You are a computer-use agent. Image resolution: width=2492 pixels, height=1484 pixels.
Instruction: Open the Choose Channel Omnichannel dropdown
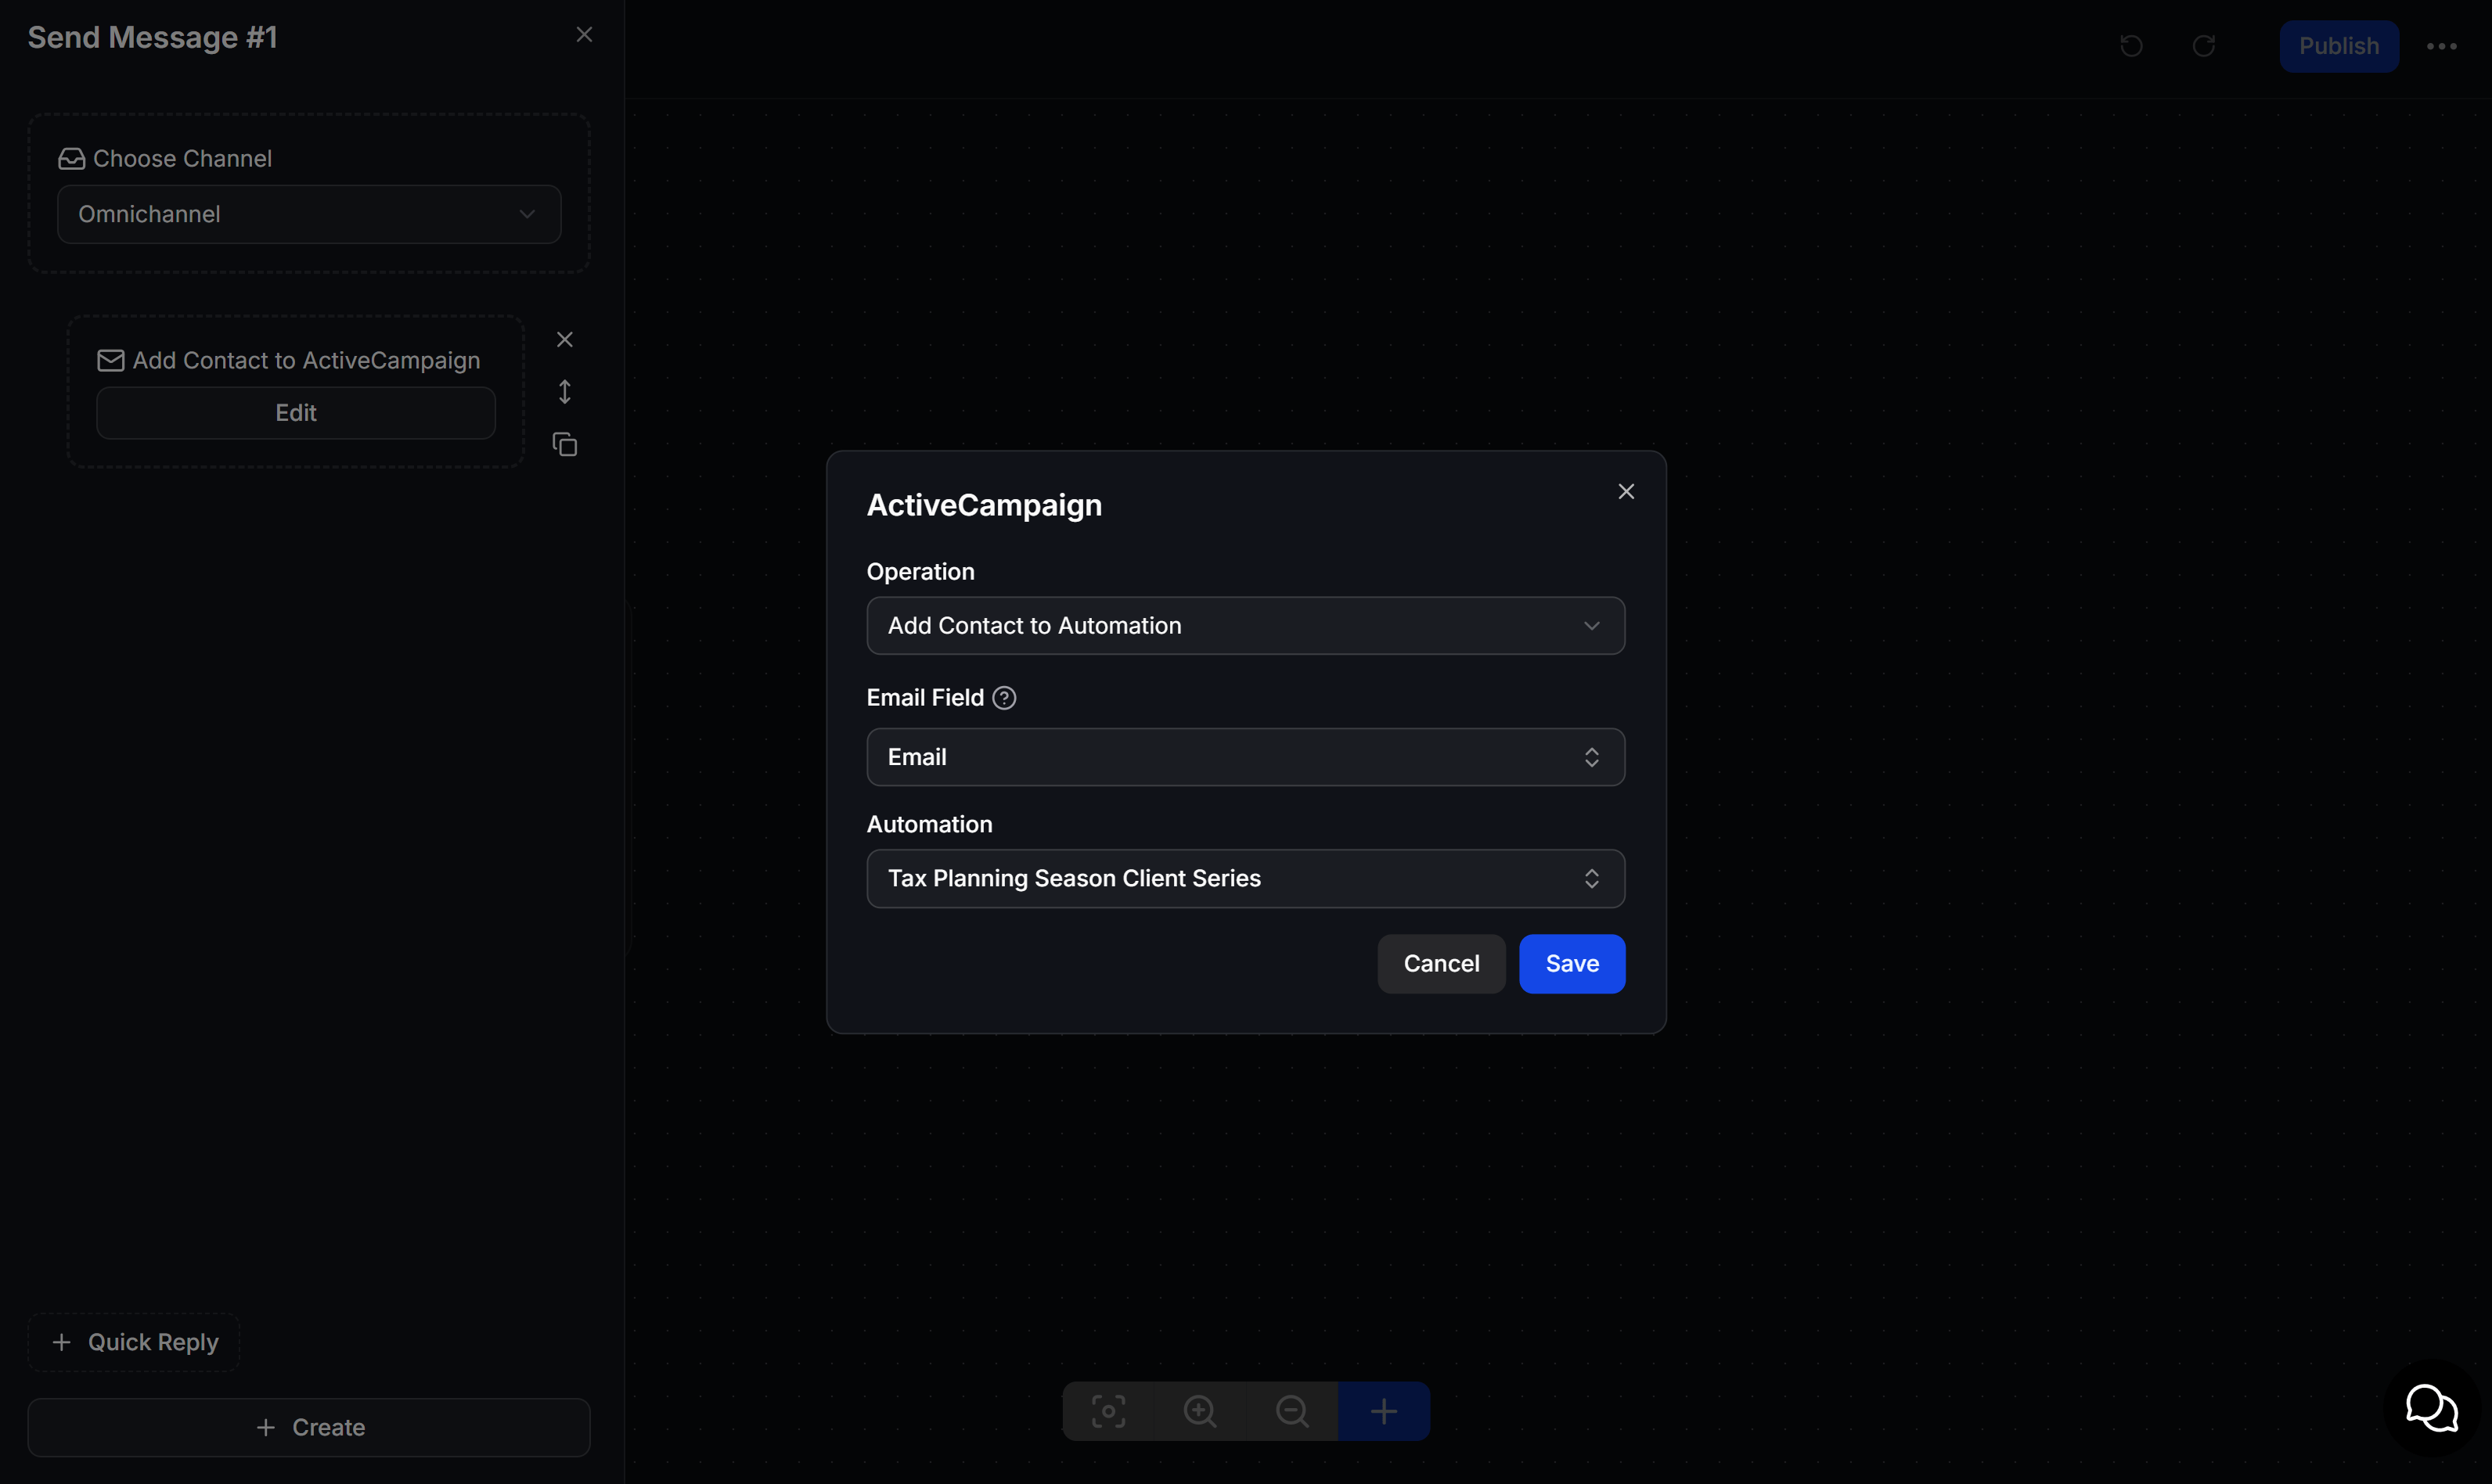[x=309, y=214]
